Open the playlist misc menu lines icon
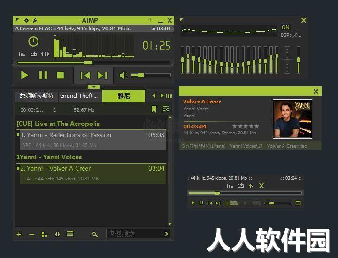The height and width of the screenshot is (258, 338). click(70, 234)
